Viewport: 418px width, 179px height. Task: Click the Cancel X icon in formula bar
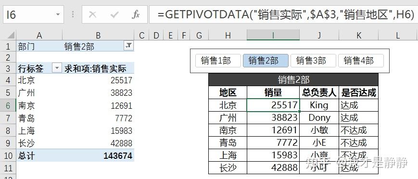point(92,14)
